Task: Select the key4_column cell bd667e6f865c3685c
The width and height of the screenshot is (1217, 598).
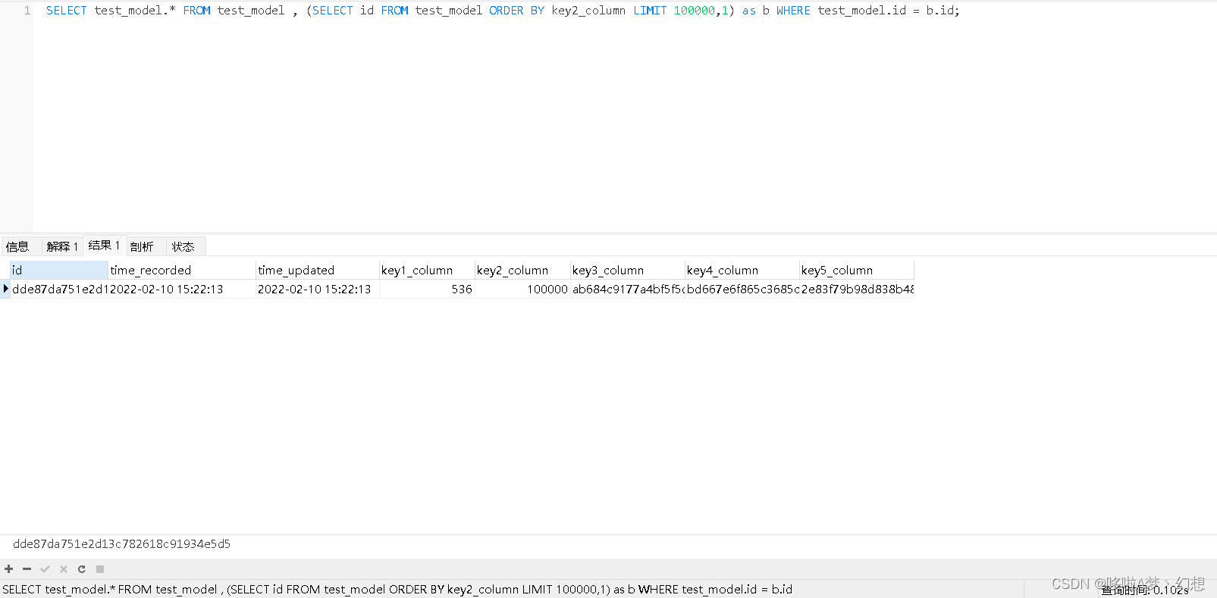Action: [742, 289]
